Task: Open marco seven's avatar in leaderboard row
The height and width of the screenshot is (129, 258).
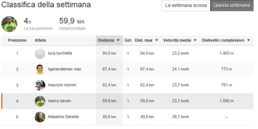Action: (x=40, y=101)
